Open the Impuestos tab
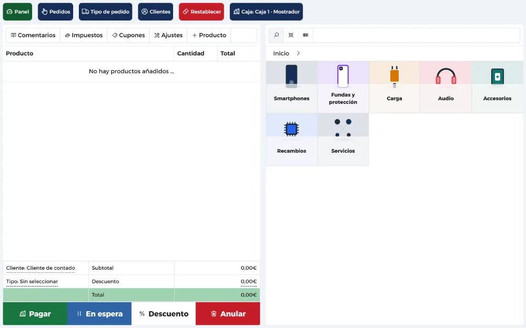 pyautogui.click(x=84, y=35)
